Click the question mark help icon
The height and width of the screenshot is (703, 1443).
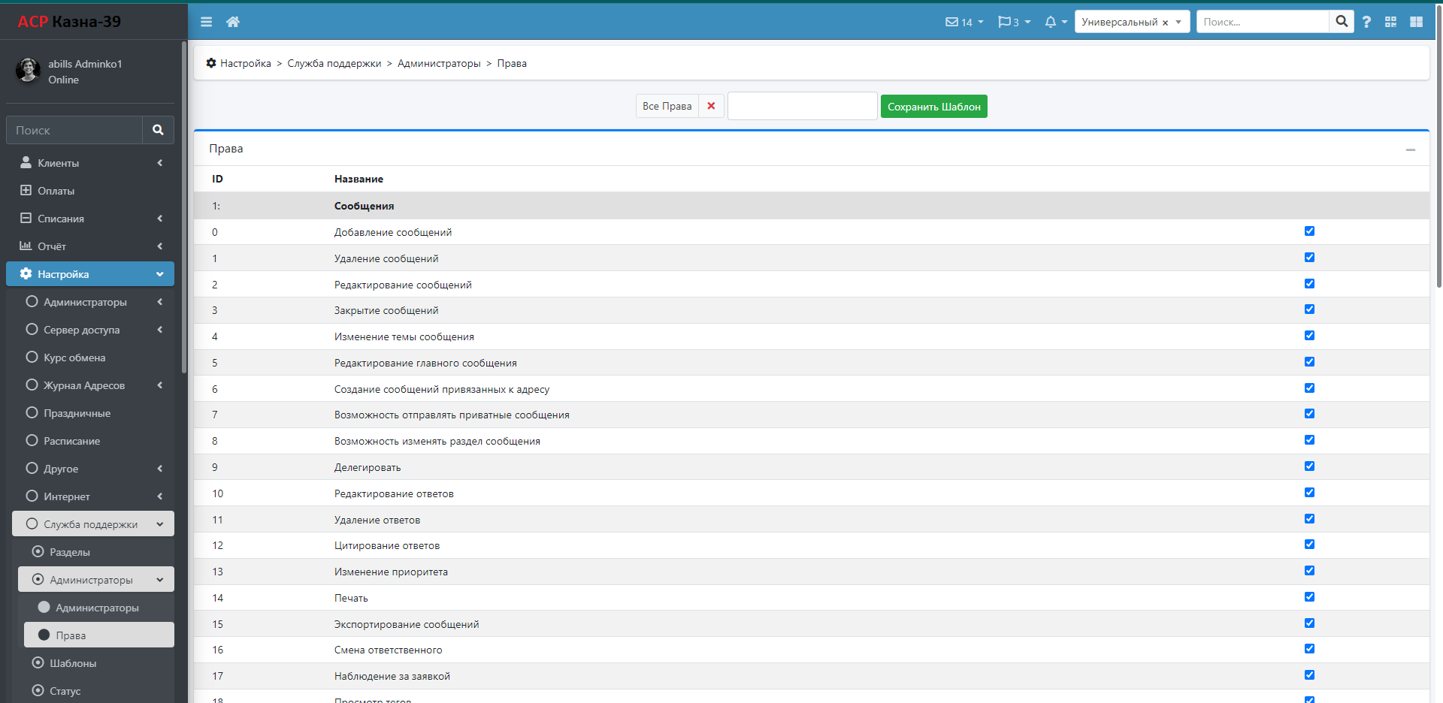tap(1366, 22)
